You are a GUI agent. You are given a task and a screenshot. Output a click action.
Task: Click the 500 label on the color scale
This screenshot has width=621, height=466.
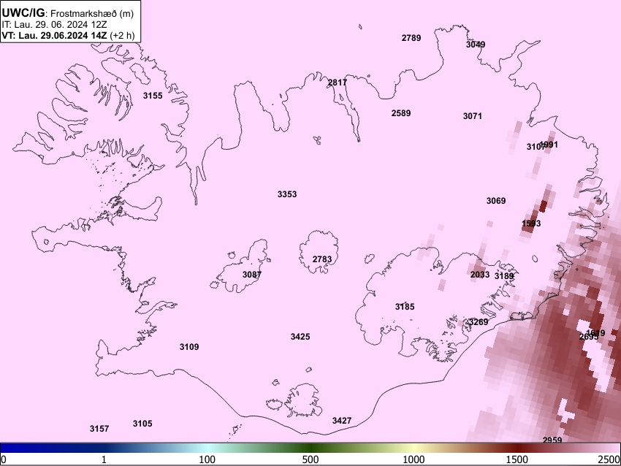pos(310,459)
